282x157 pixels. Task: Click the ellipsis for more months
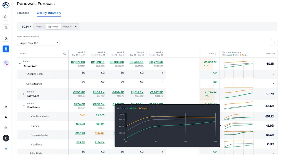pyautogui.click(x=76, y=27)
